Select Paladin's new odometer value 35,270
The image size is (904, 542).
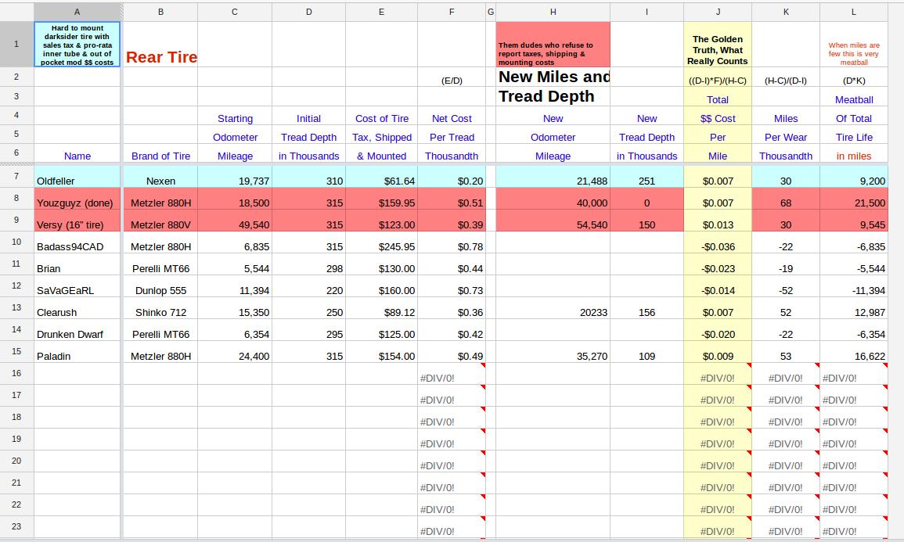pos(553,356)
